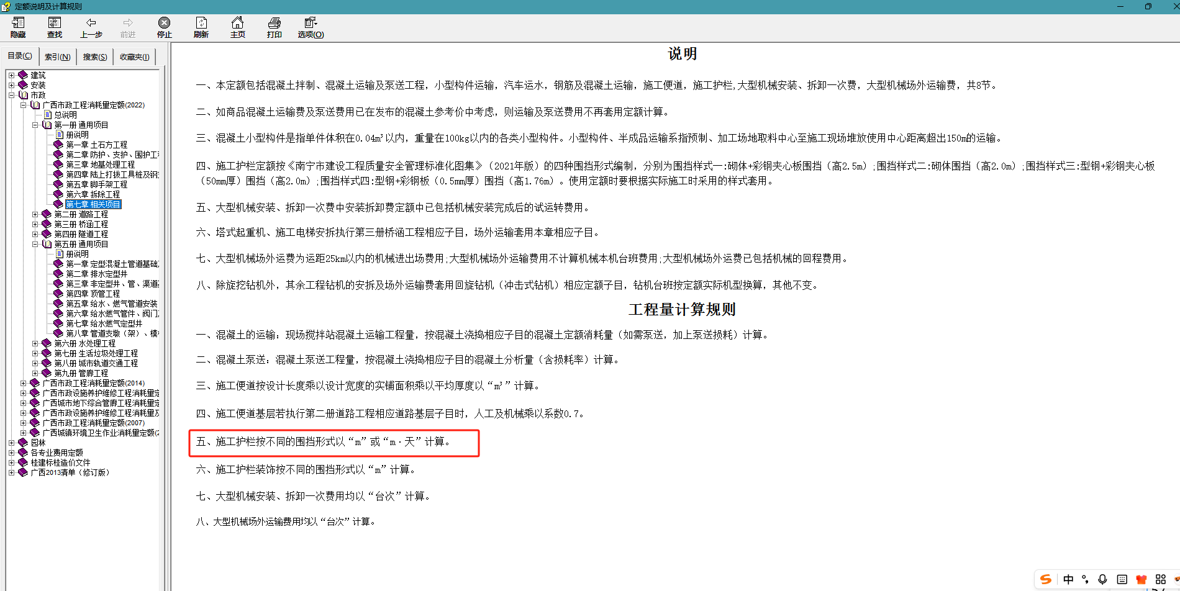Select 第五章 给水、燃气管道安装
Viewport: 1180px width, 591px height.
click(112, 304)
